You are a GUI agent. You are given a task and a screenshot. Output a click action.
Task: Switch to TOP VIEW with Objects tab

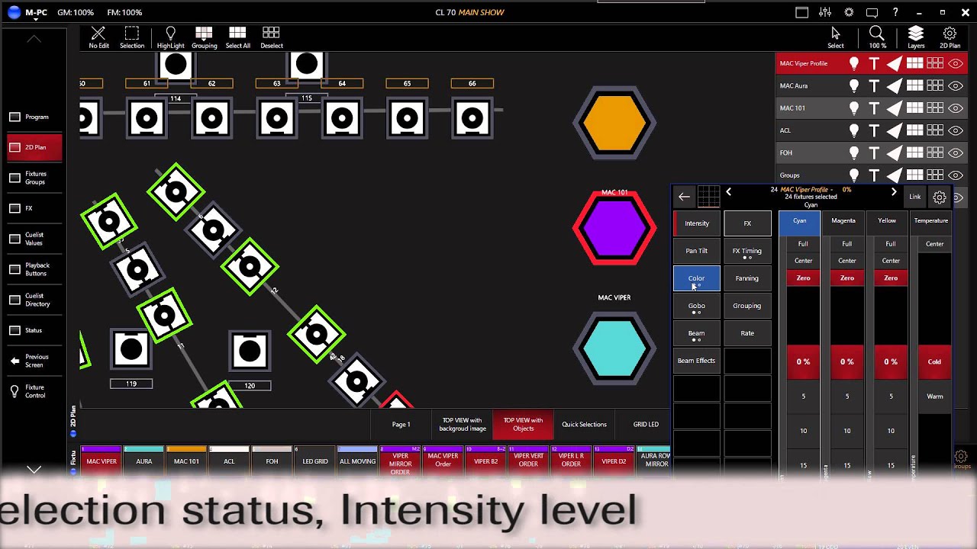click(x=523, y=424)
